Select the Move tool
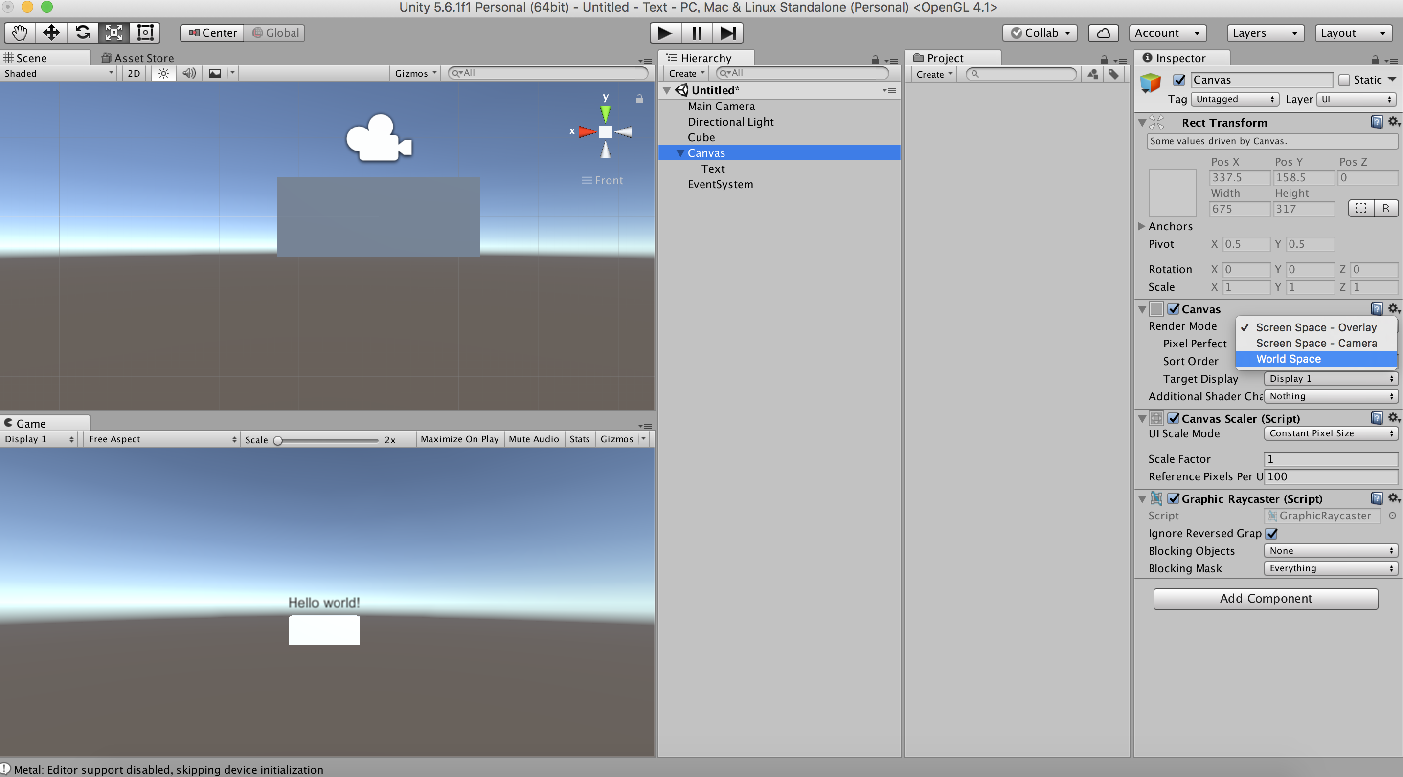 [x=51, y=33]
